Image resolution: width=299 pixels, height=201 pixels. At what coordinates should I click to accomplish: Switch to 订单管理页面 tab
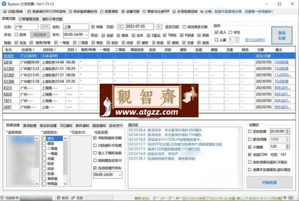pyautogui.click(x=29, y=19)
